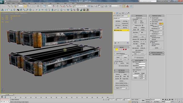
Task: Open the Motion command panel tab
Action: tap(123, 13)
